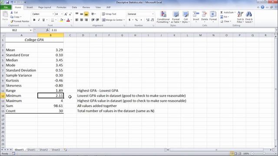Select the Format Painter brush
The height and width of the screenshot is (156, 278).
click(12, 21)
